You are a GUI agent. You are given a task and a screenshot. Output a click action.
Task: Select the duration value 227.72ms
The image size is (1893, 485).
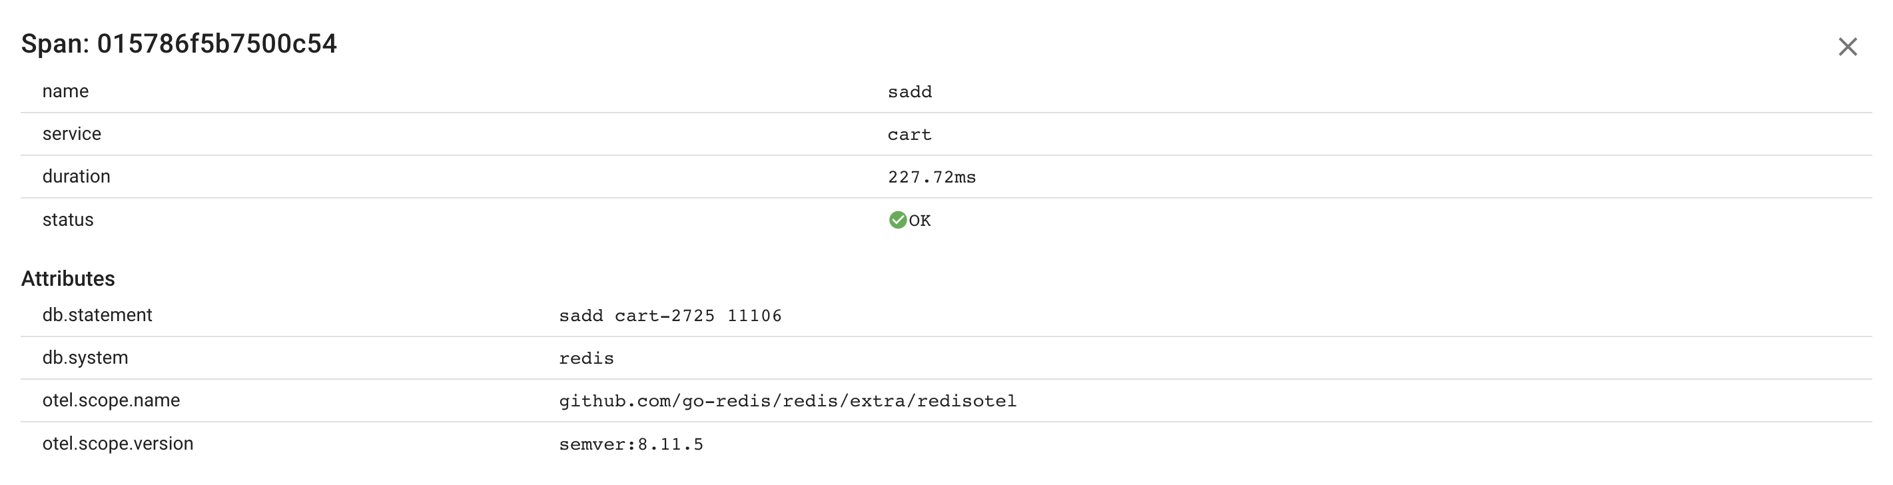pyautogui.click(x=932, y=177)
